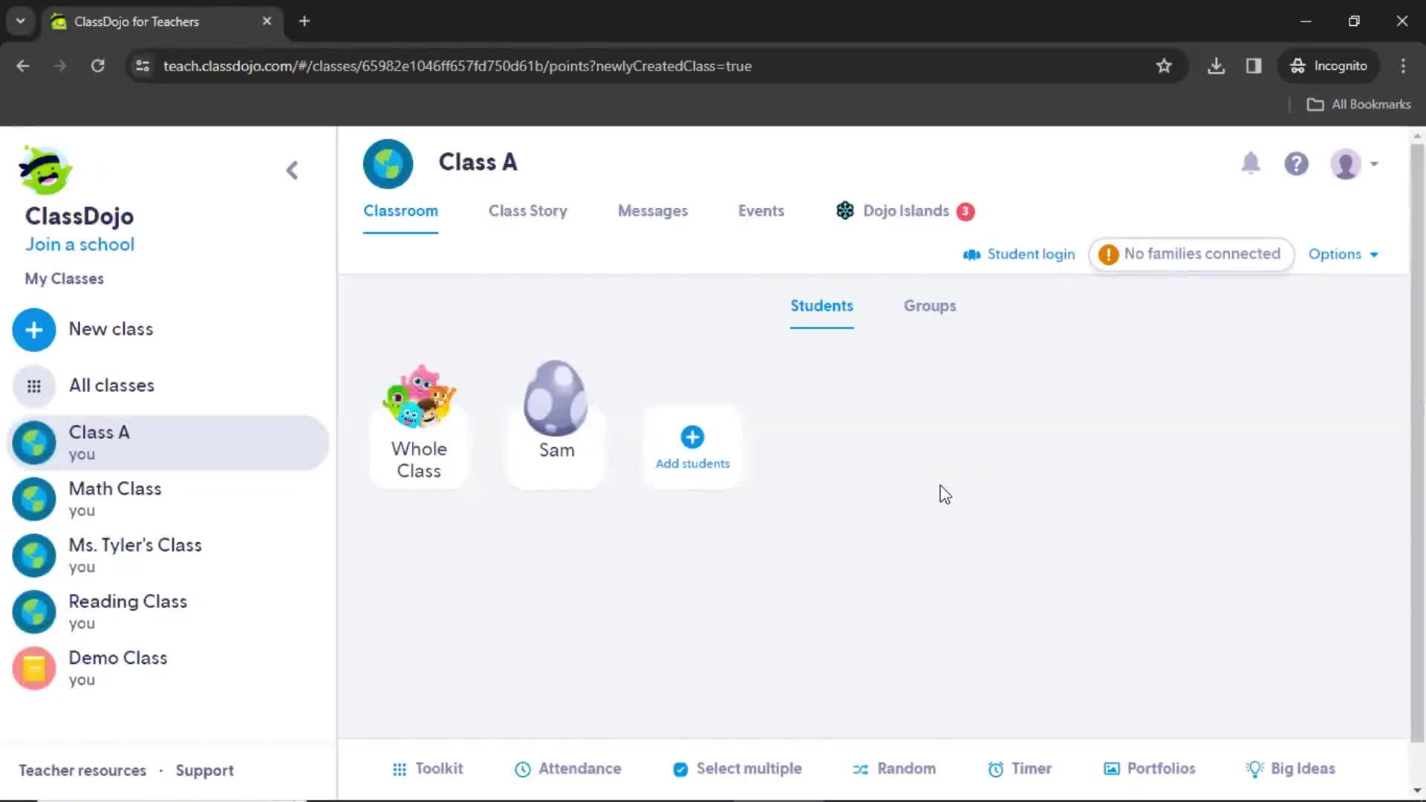Open the Timer tool

point(1019,769)
